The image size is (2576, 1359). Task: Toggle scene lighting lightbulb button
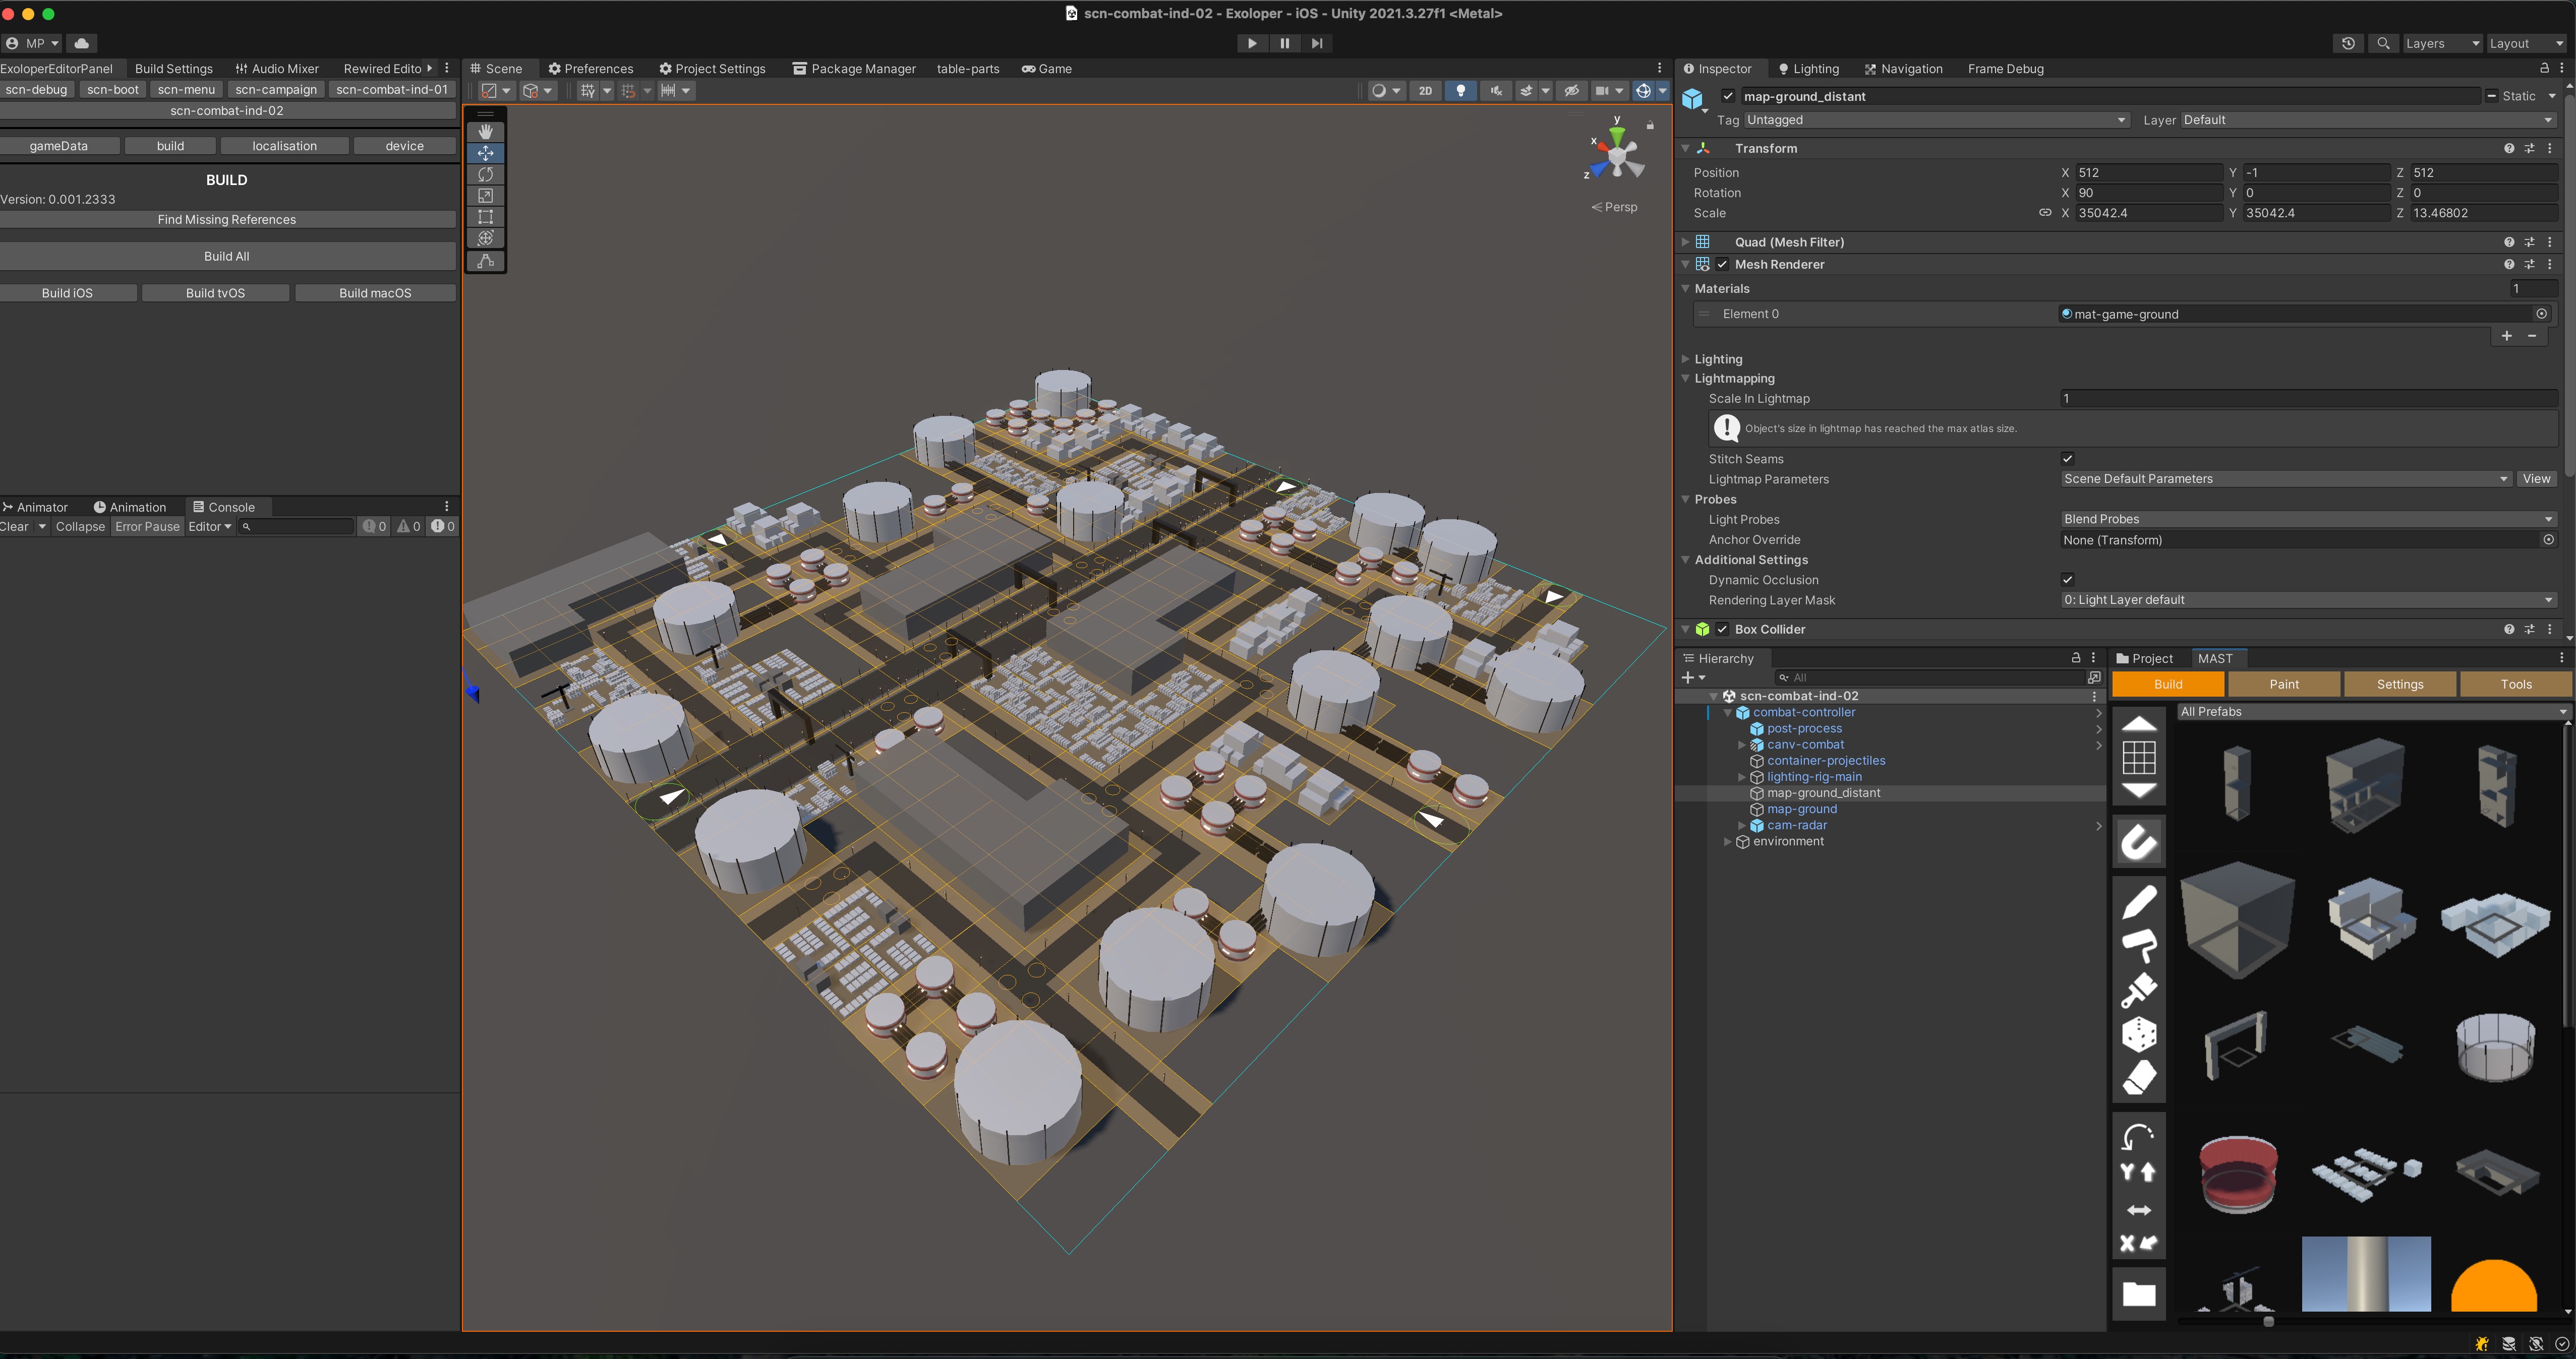1460,91
